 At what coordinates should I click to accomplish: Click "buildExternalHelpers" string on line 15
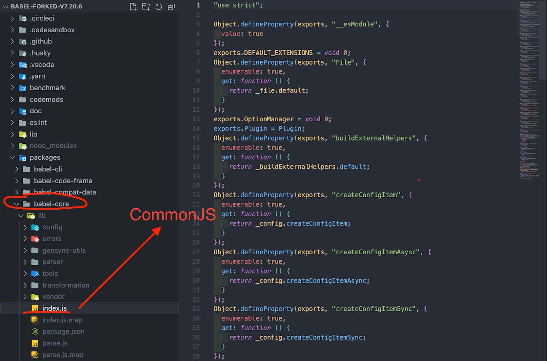[374, 138]
